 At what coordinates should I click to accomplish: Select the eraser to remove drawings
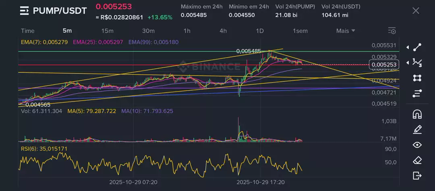click(x=417, y=160)
